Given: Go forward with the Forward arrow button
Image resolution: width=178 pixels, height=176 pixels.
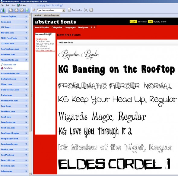Looking at the screenshot, I should pyautogui.click(x=16, y=10).
